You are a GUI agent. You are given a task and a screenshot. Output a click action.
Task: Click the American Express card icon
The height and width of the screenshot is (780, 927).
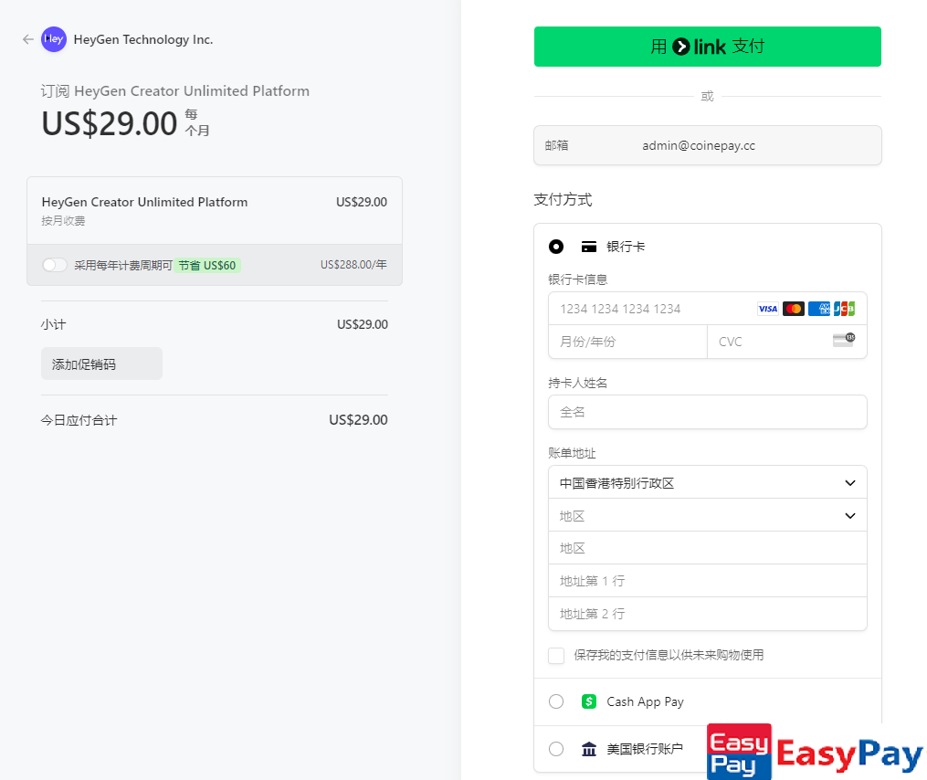819,309
